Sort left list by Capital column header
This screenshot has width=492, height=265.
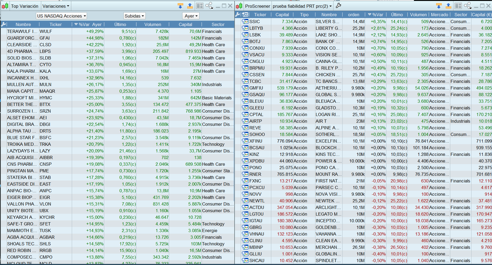[185, 24]
